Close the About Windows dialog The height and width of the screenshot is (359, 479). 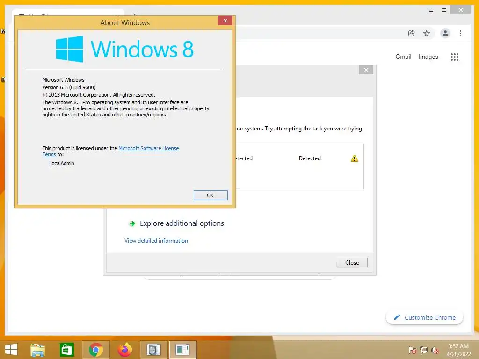[x=225, y=21]
